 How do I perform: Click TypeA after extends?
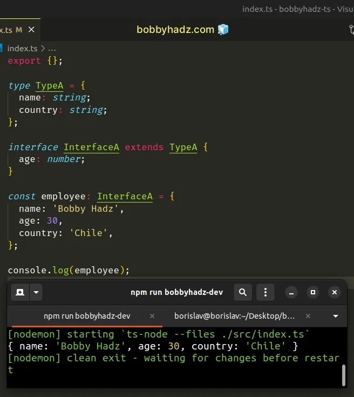click(183, 147)
